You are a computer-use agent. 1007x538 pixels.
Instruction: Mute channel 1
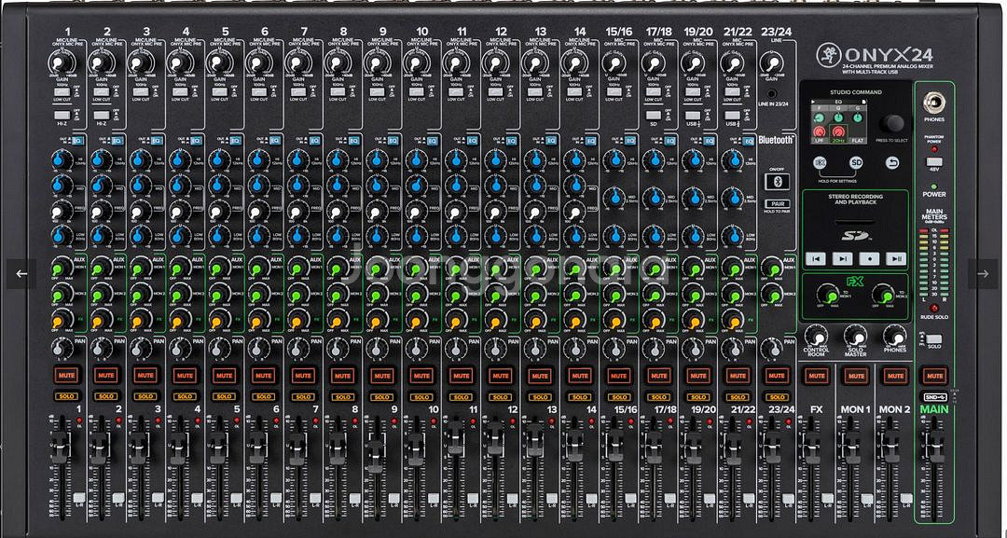(67, 375)
